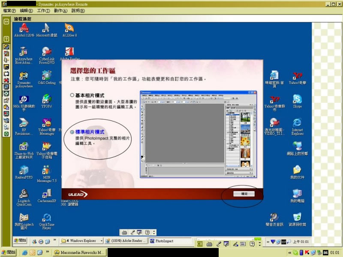
Task: Open the Share-to-Web 上載資料夾 desktop icon
Action: (24, 150)
